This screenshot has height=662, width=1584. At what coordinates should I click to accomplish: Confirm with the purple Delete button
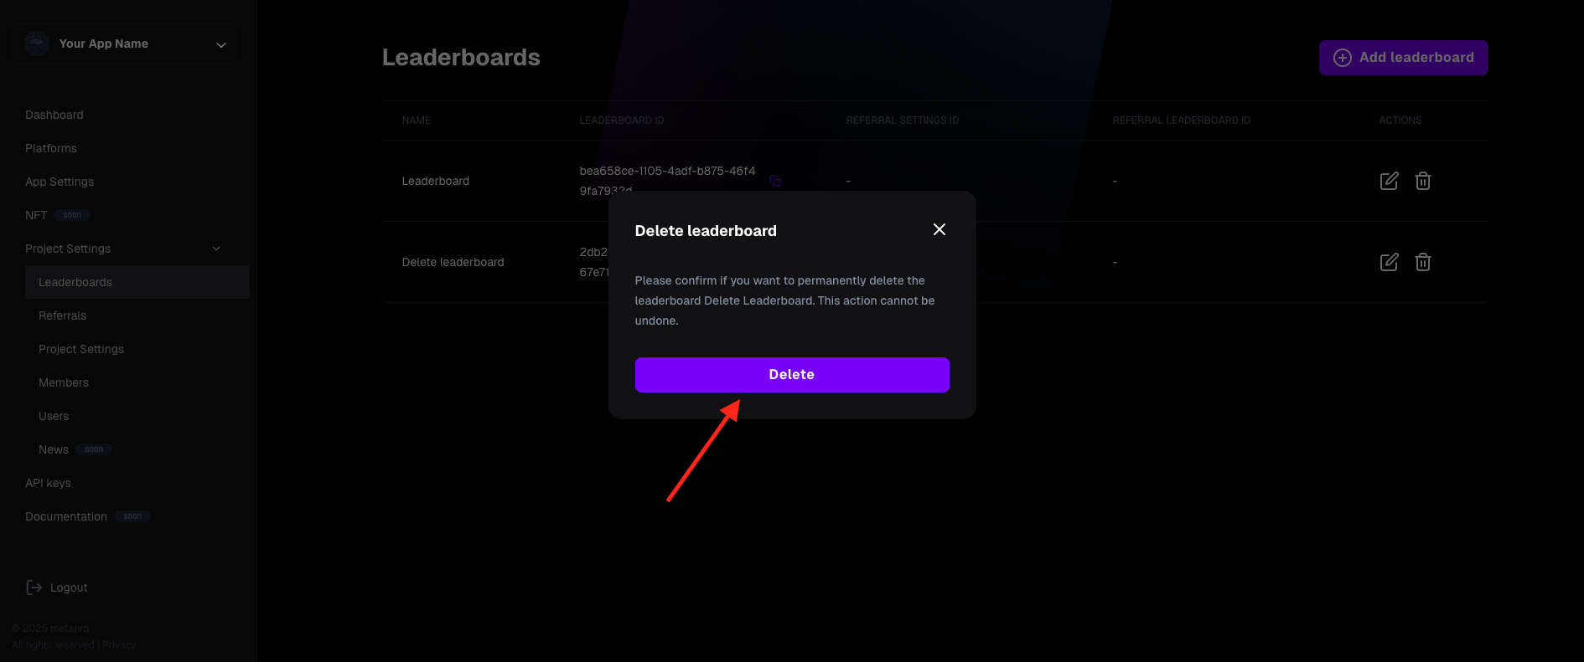point(792,375)
